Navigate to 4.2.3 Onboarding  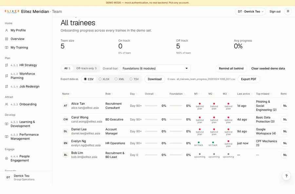[26, 104]
